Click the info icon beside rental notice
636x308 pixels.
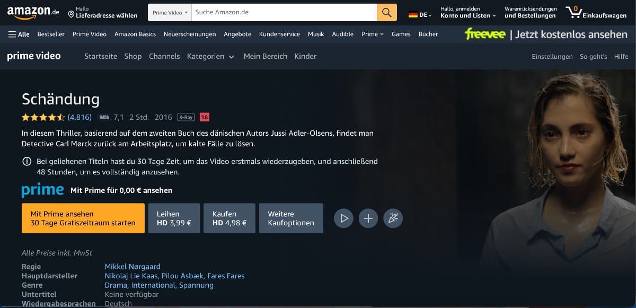26,162
